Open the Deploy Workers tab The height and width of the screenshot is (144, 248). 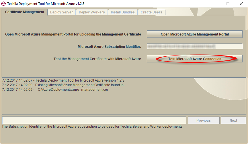coord(92,12)
